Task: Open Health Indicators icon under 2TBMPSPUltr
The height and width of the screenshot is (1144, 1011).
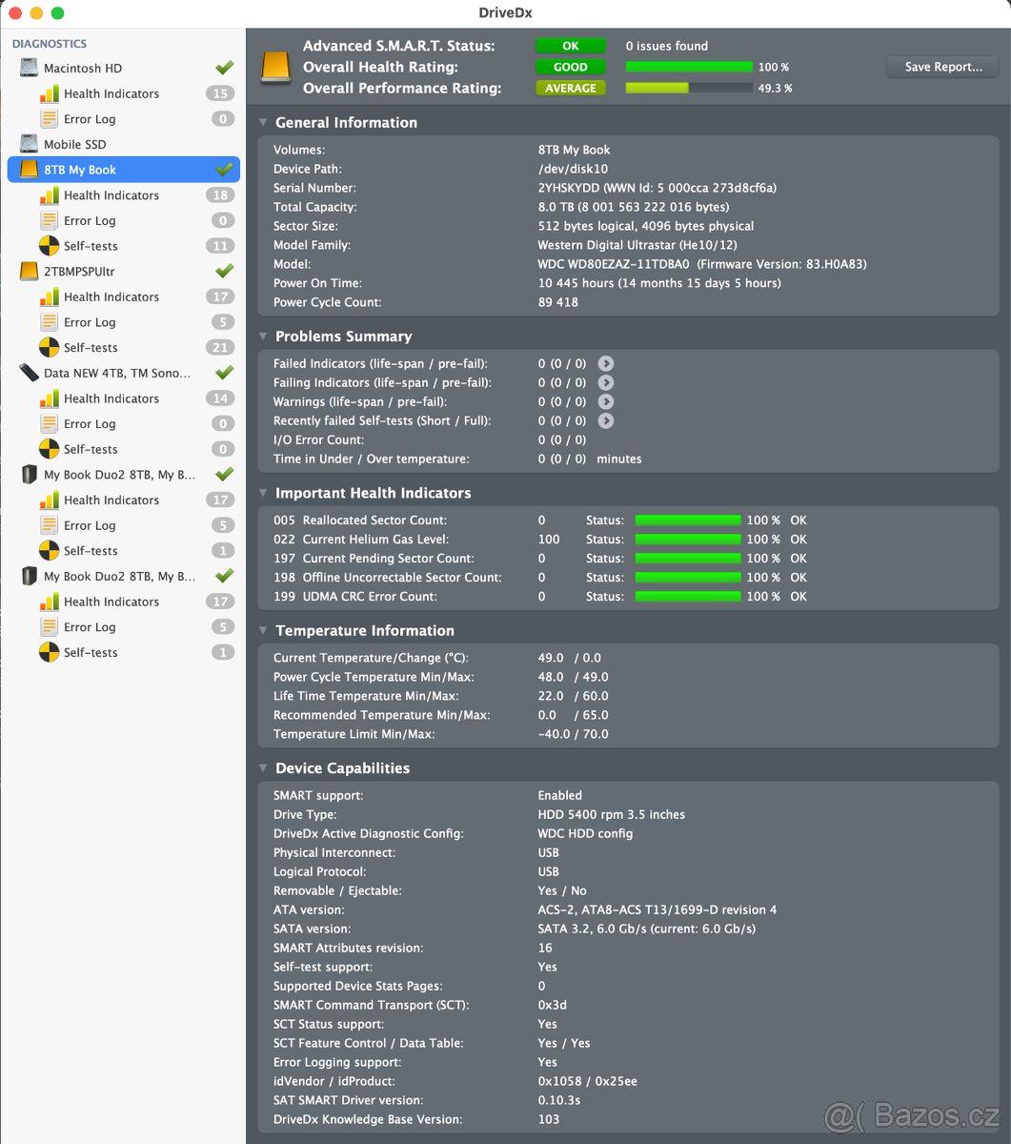Action: point(49,296)
